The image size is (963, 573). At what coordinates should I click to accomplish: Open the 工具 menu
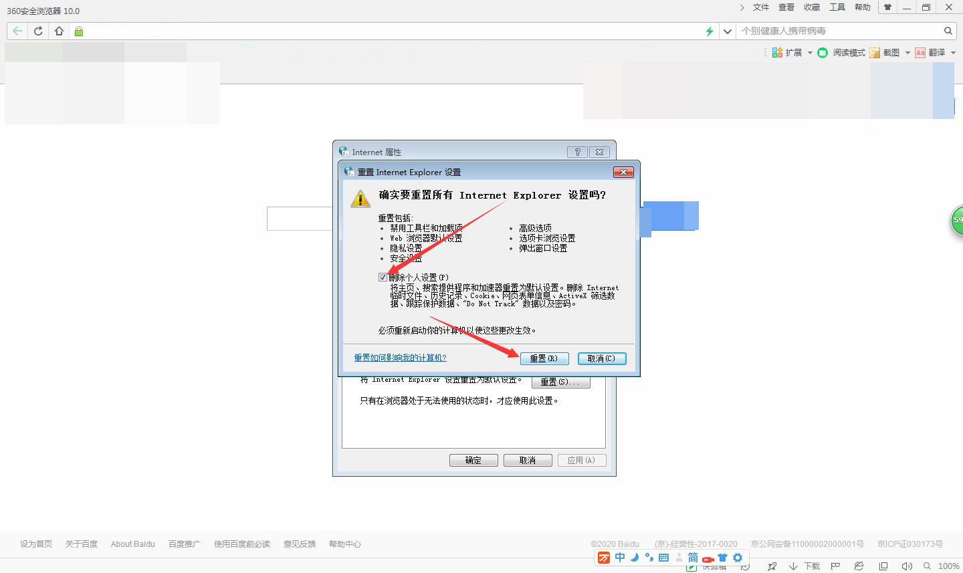(x=837, y=7)
